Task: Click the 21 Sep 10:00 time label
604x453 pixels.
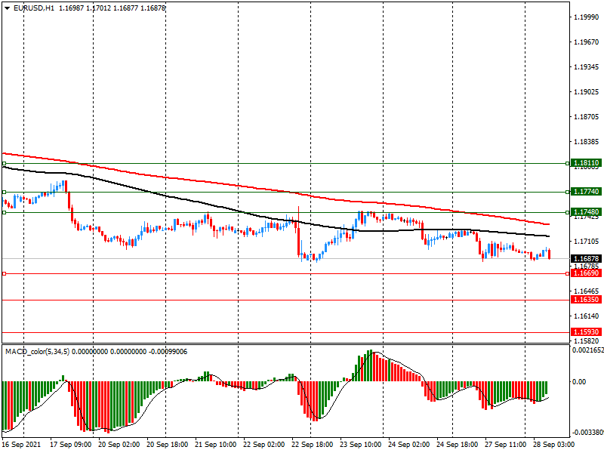Action: [x=216, y=445]
